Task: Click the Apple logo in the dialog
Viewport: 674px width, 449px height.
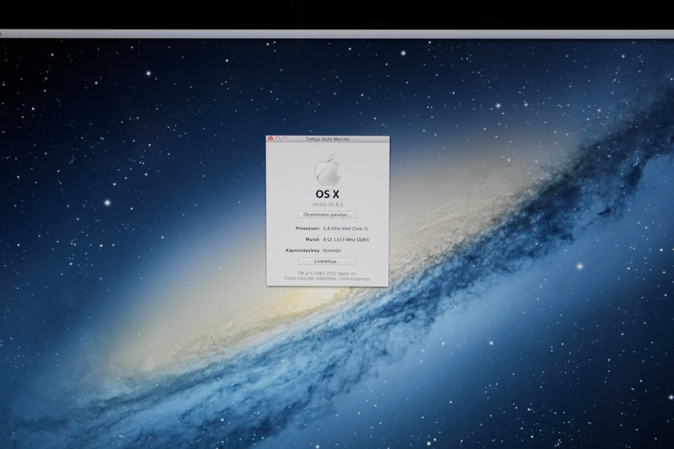Action: click(328, 170)
